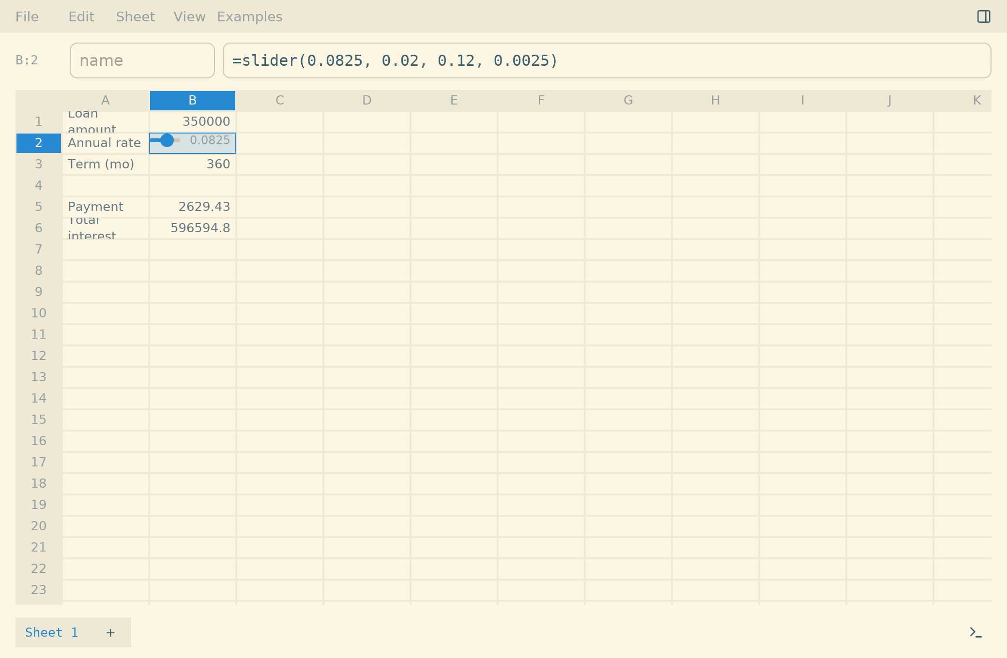Select row 20 header
This screenshot has height=658, width=1007.
pyautogui.click(x=39, y=526)
